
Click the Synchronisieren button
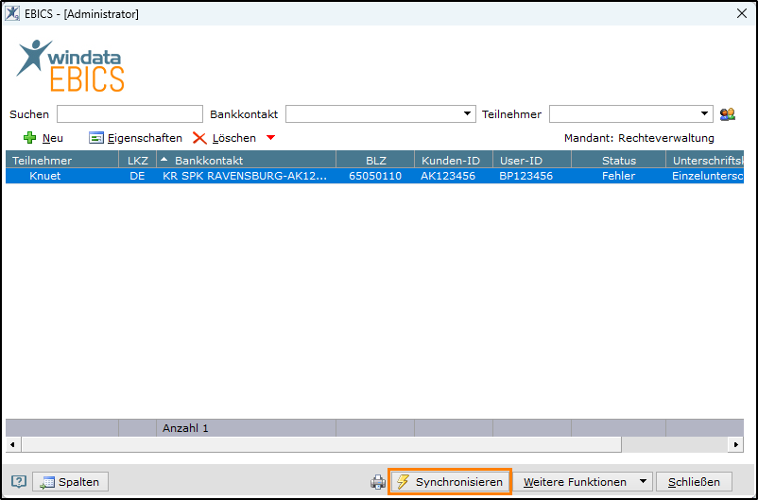[x=450, y=482]
